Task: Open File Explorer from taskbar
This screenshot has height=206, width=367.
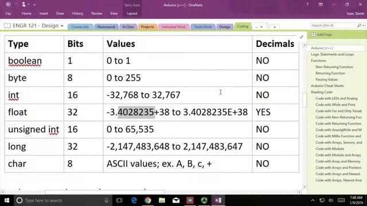Action: point(162,200)
